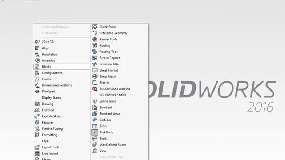
Task: Click the Line Format icon
Action: 37,153
